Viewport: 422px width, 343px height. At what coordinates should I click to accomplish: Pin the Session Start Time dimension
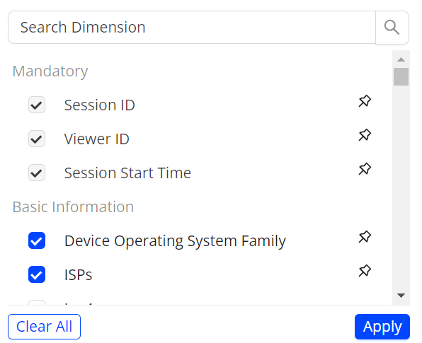click(365, 169)
